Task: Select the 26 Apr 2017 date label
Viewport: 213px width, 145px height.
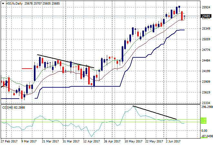Action: 112,141
